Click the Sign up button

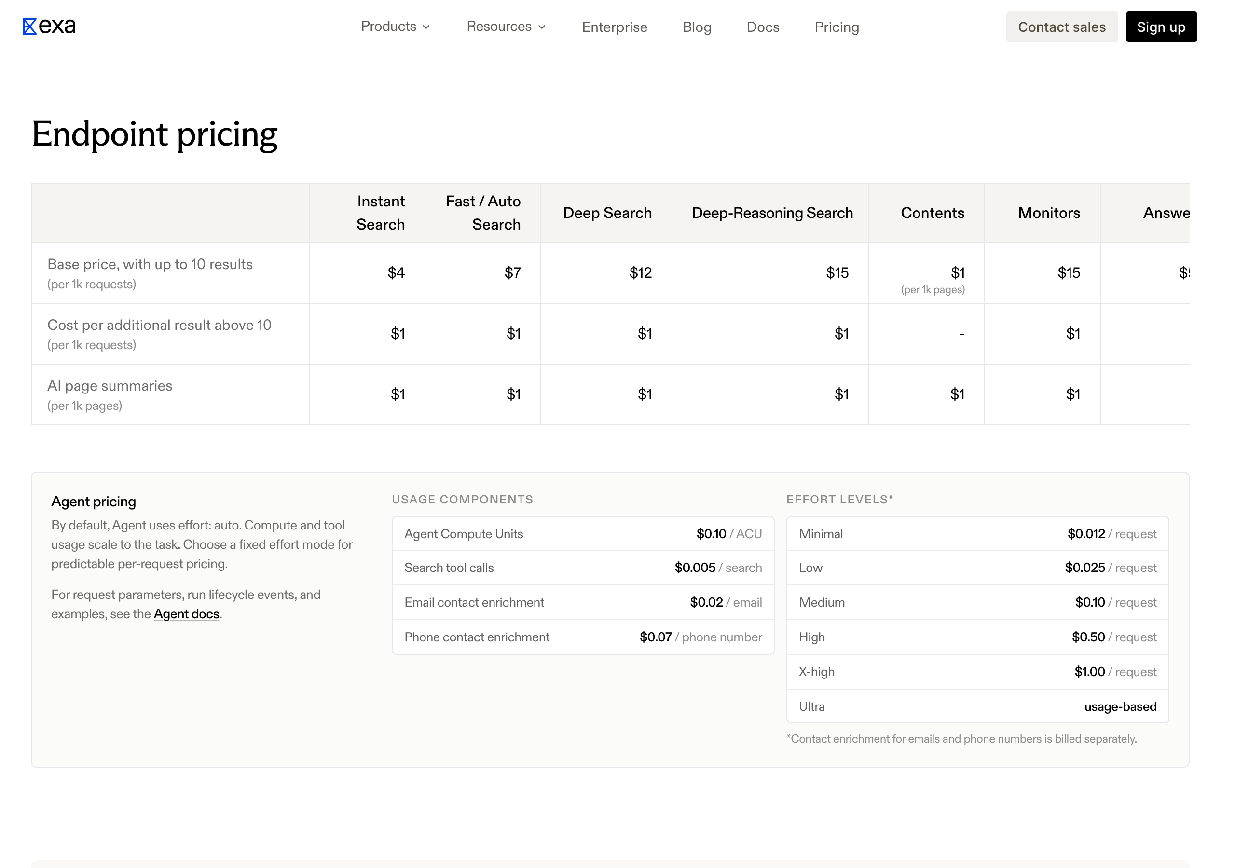(1161, 27)
